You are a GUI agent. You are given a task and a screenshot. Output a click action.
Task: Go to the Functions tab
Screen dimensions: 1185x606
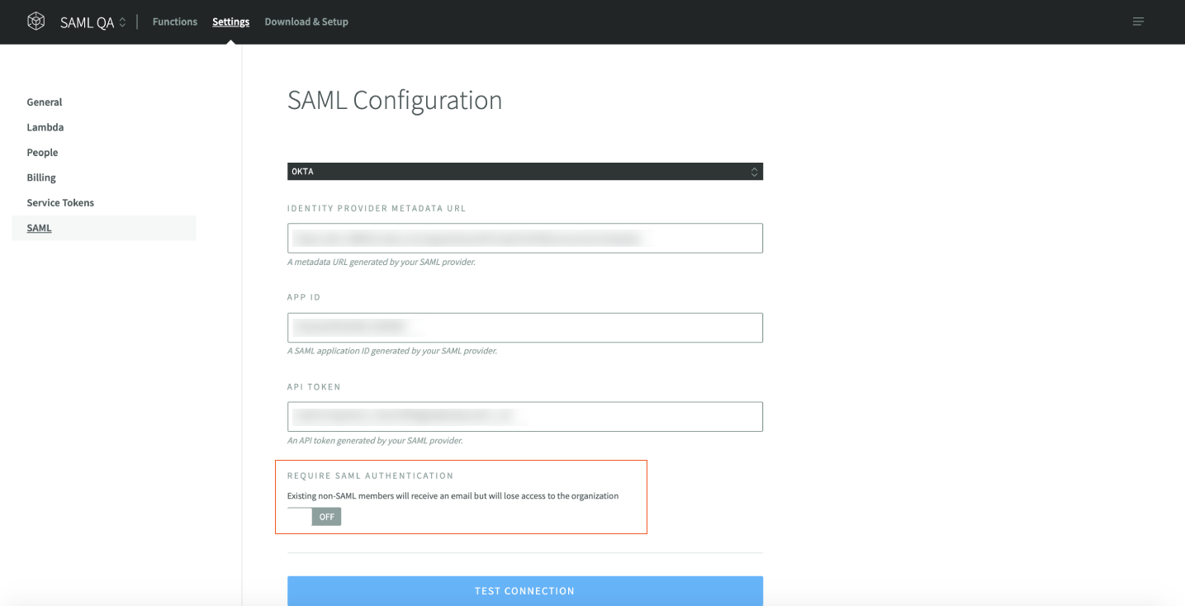coord(175,21)
